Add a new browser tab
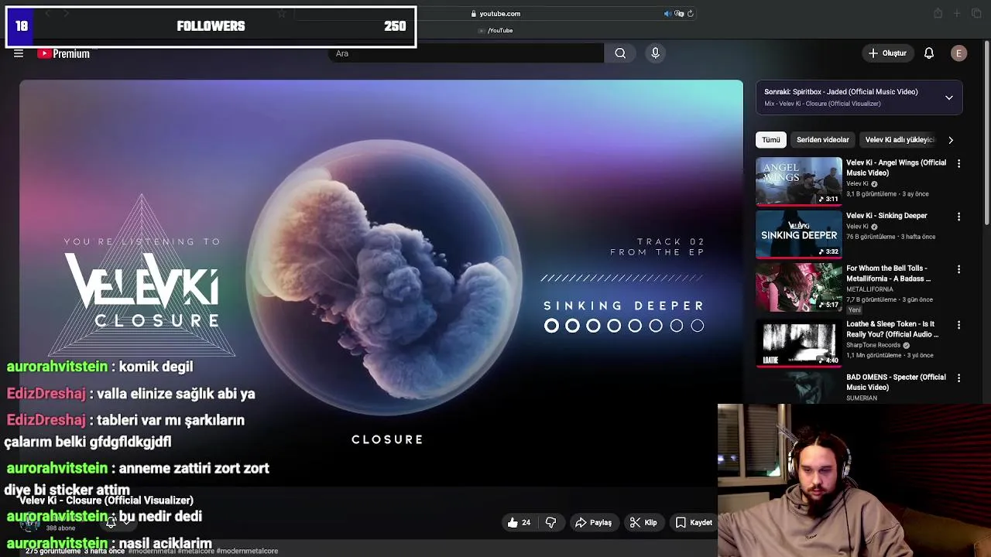 click(957, 13)
